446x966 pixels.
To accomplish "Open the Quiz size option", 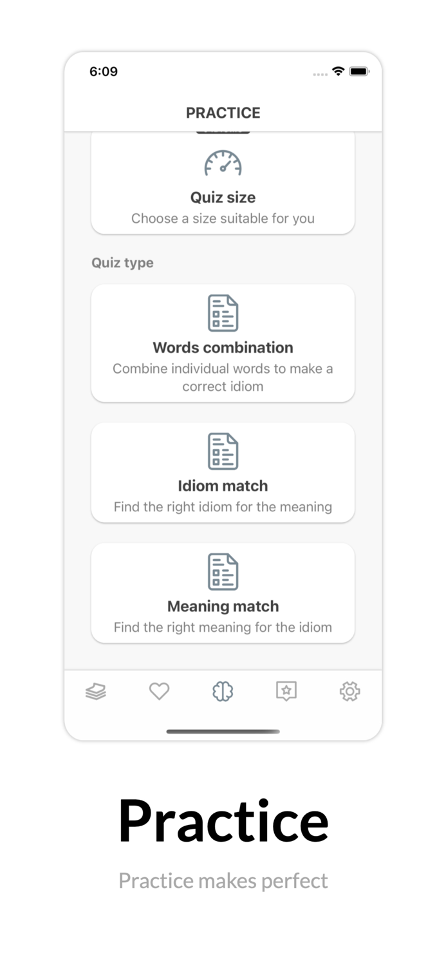I will 223,197.
